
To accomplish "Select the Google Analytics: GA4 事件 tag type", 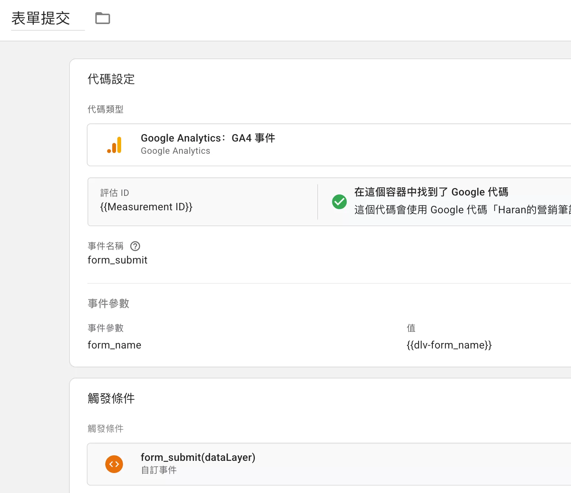I will point(329,145).
